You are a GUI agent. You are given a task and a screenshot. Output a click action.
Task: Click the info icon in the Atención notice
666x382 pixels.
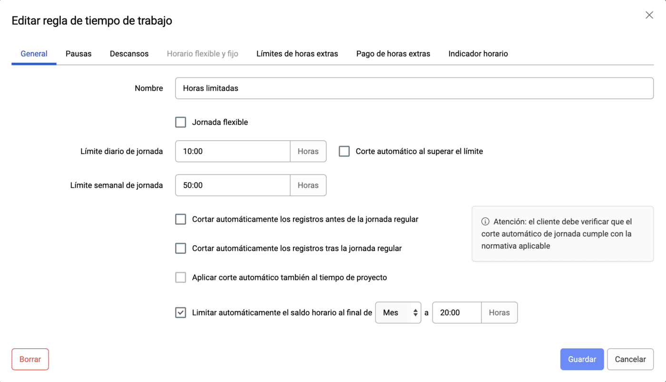pos(485,221)
